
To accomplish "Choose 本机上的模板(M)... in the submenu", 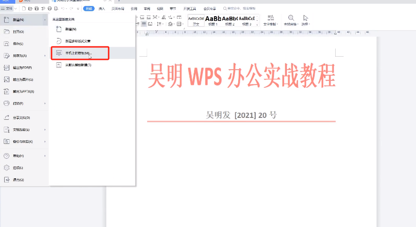I will pyautogui.click(x=93, y=53).
